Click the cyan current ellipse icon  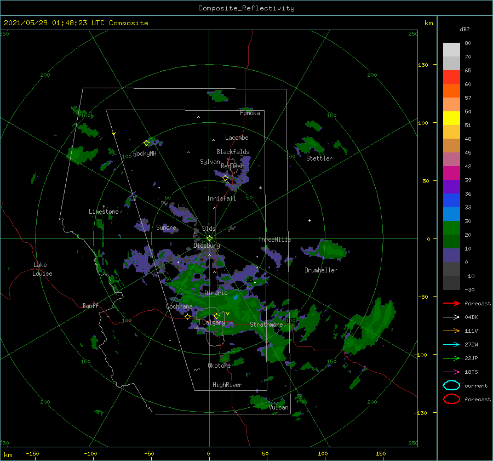coord(451,385)
